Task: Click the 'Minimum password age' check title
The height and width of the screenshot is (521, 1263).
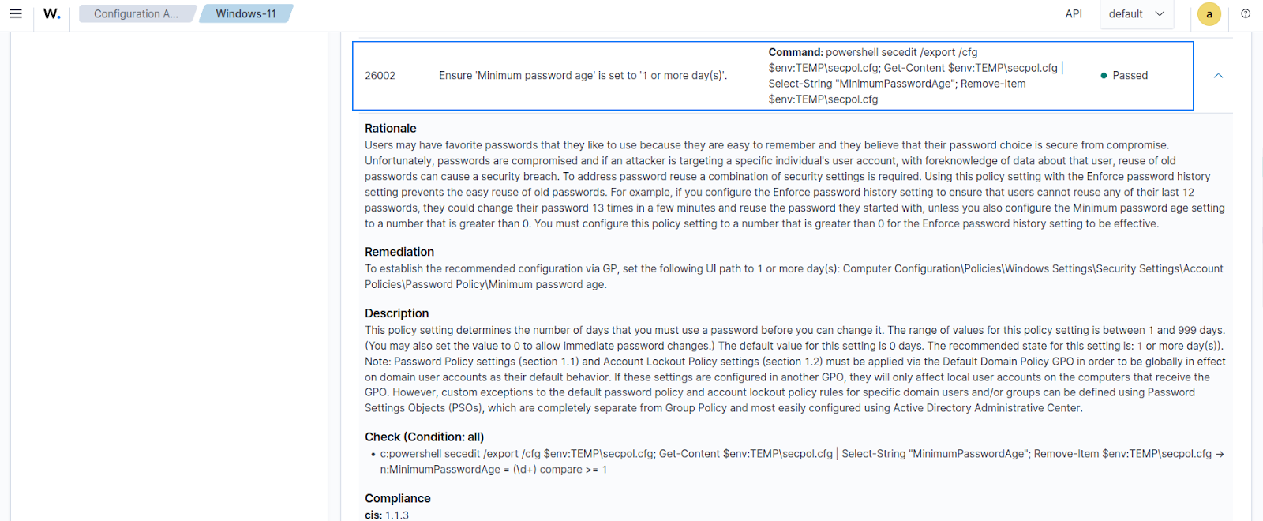Action: click(x=583, y=75)
